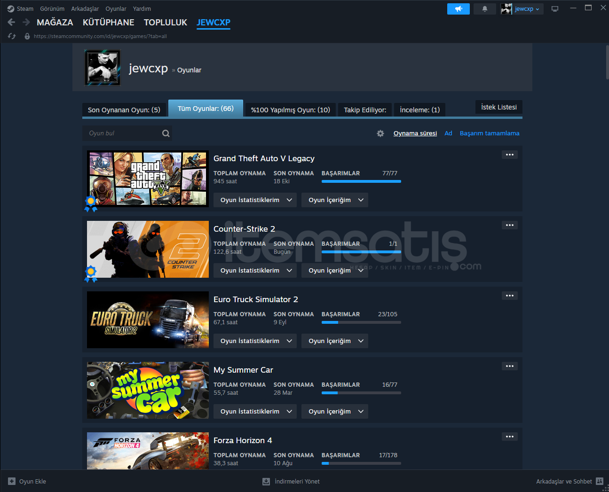Click the Oyun bul search field
Screen dimensions: 609x492
point(122,133)
